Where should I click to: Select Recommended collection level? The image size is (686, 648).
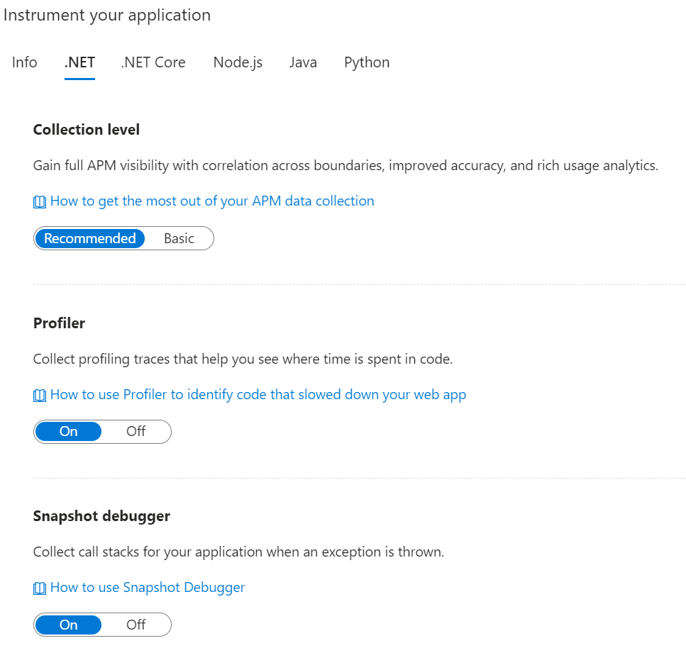(x=90, y=238)
